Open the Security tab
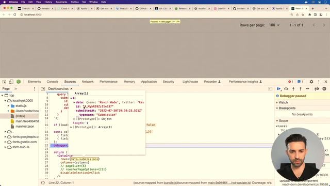 coord(169,82)
